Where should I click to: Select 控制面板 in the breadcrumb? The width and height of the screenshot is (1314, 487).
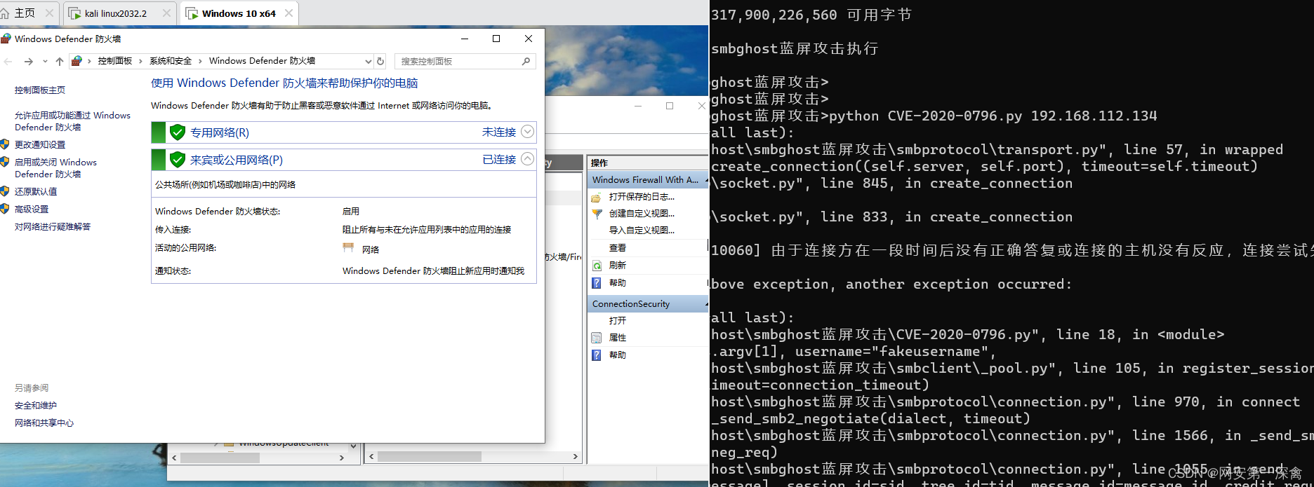[x=115, y=61]
